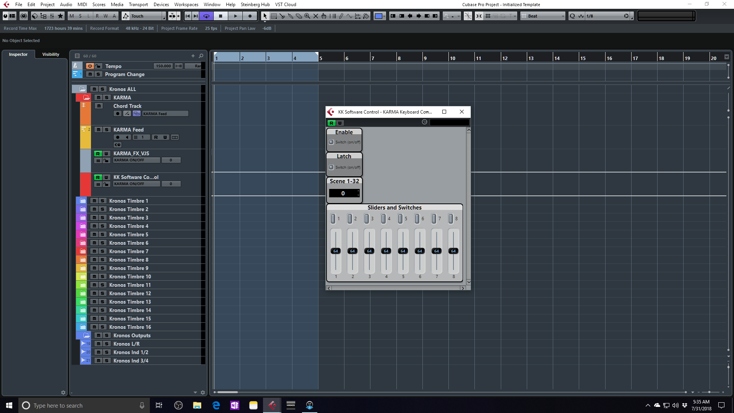Viewport: 734px width, 413px height.
Task: Select the Zoom magnifier tool
Action: (307, 16)
